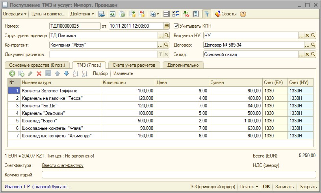Click the help question mark icon

pyautogui.click(x=243, y=14)
